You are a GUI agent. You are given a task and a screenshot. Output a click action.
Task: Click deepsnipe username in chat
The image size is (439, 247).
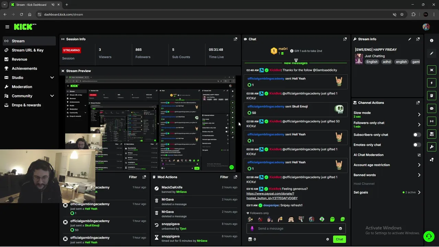(270, 205)
